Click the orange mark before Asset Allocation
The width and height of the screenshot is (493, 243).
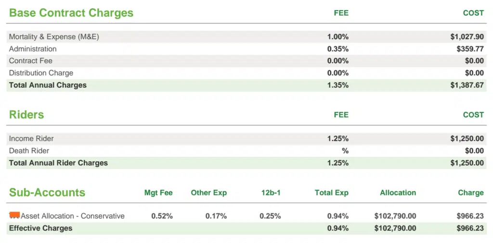click(14, 215)
